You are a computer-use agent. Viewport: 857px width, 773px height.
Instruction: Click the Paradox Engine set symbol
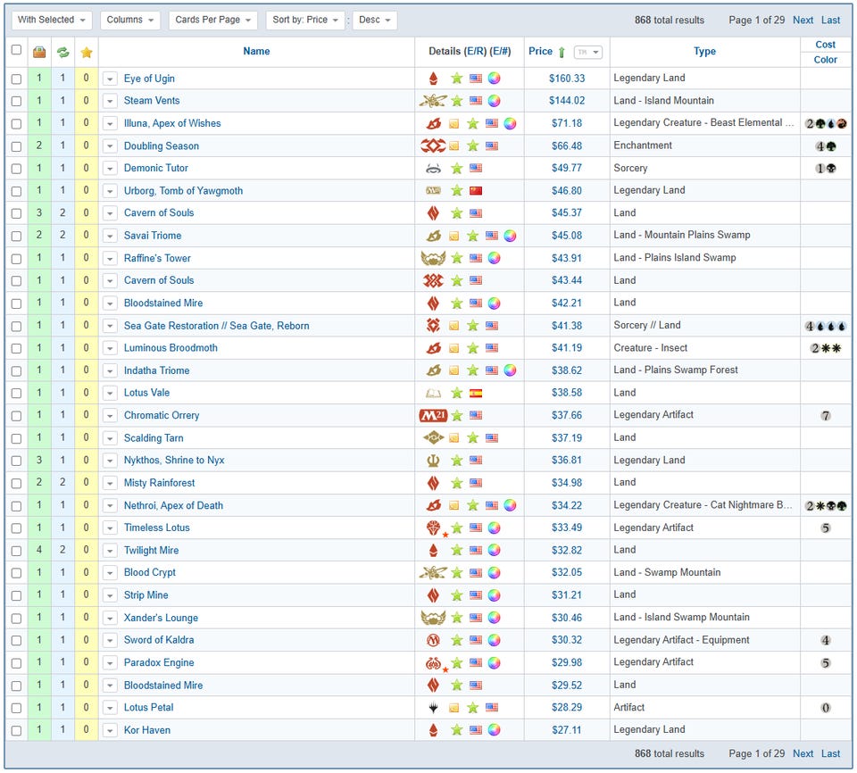434,663
